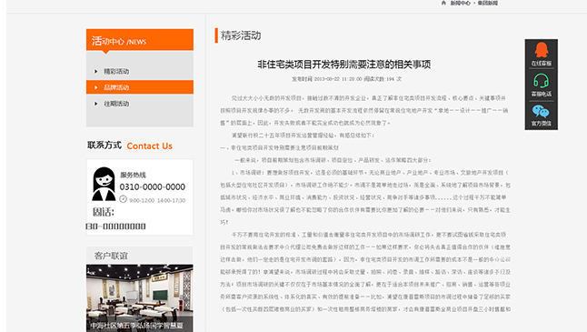Open 往期活动 in the sidebar menu
Screen dimensions: 587x332
[x=140, y=104]
